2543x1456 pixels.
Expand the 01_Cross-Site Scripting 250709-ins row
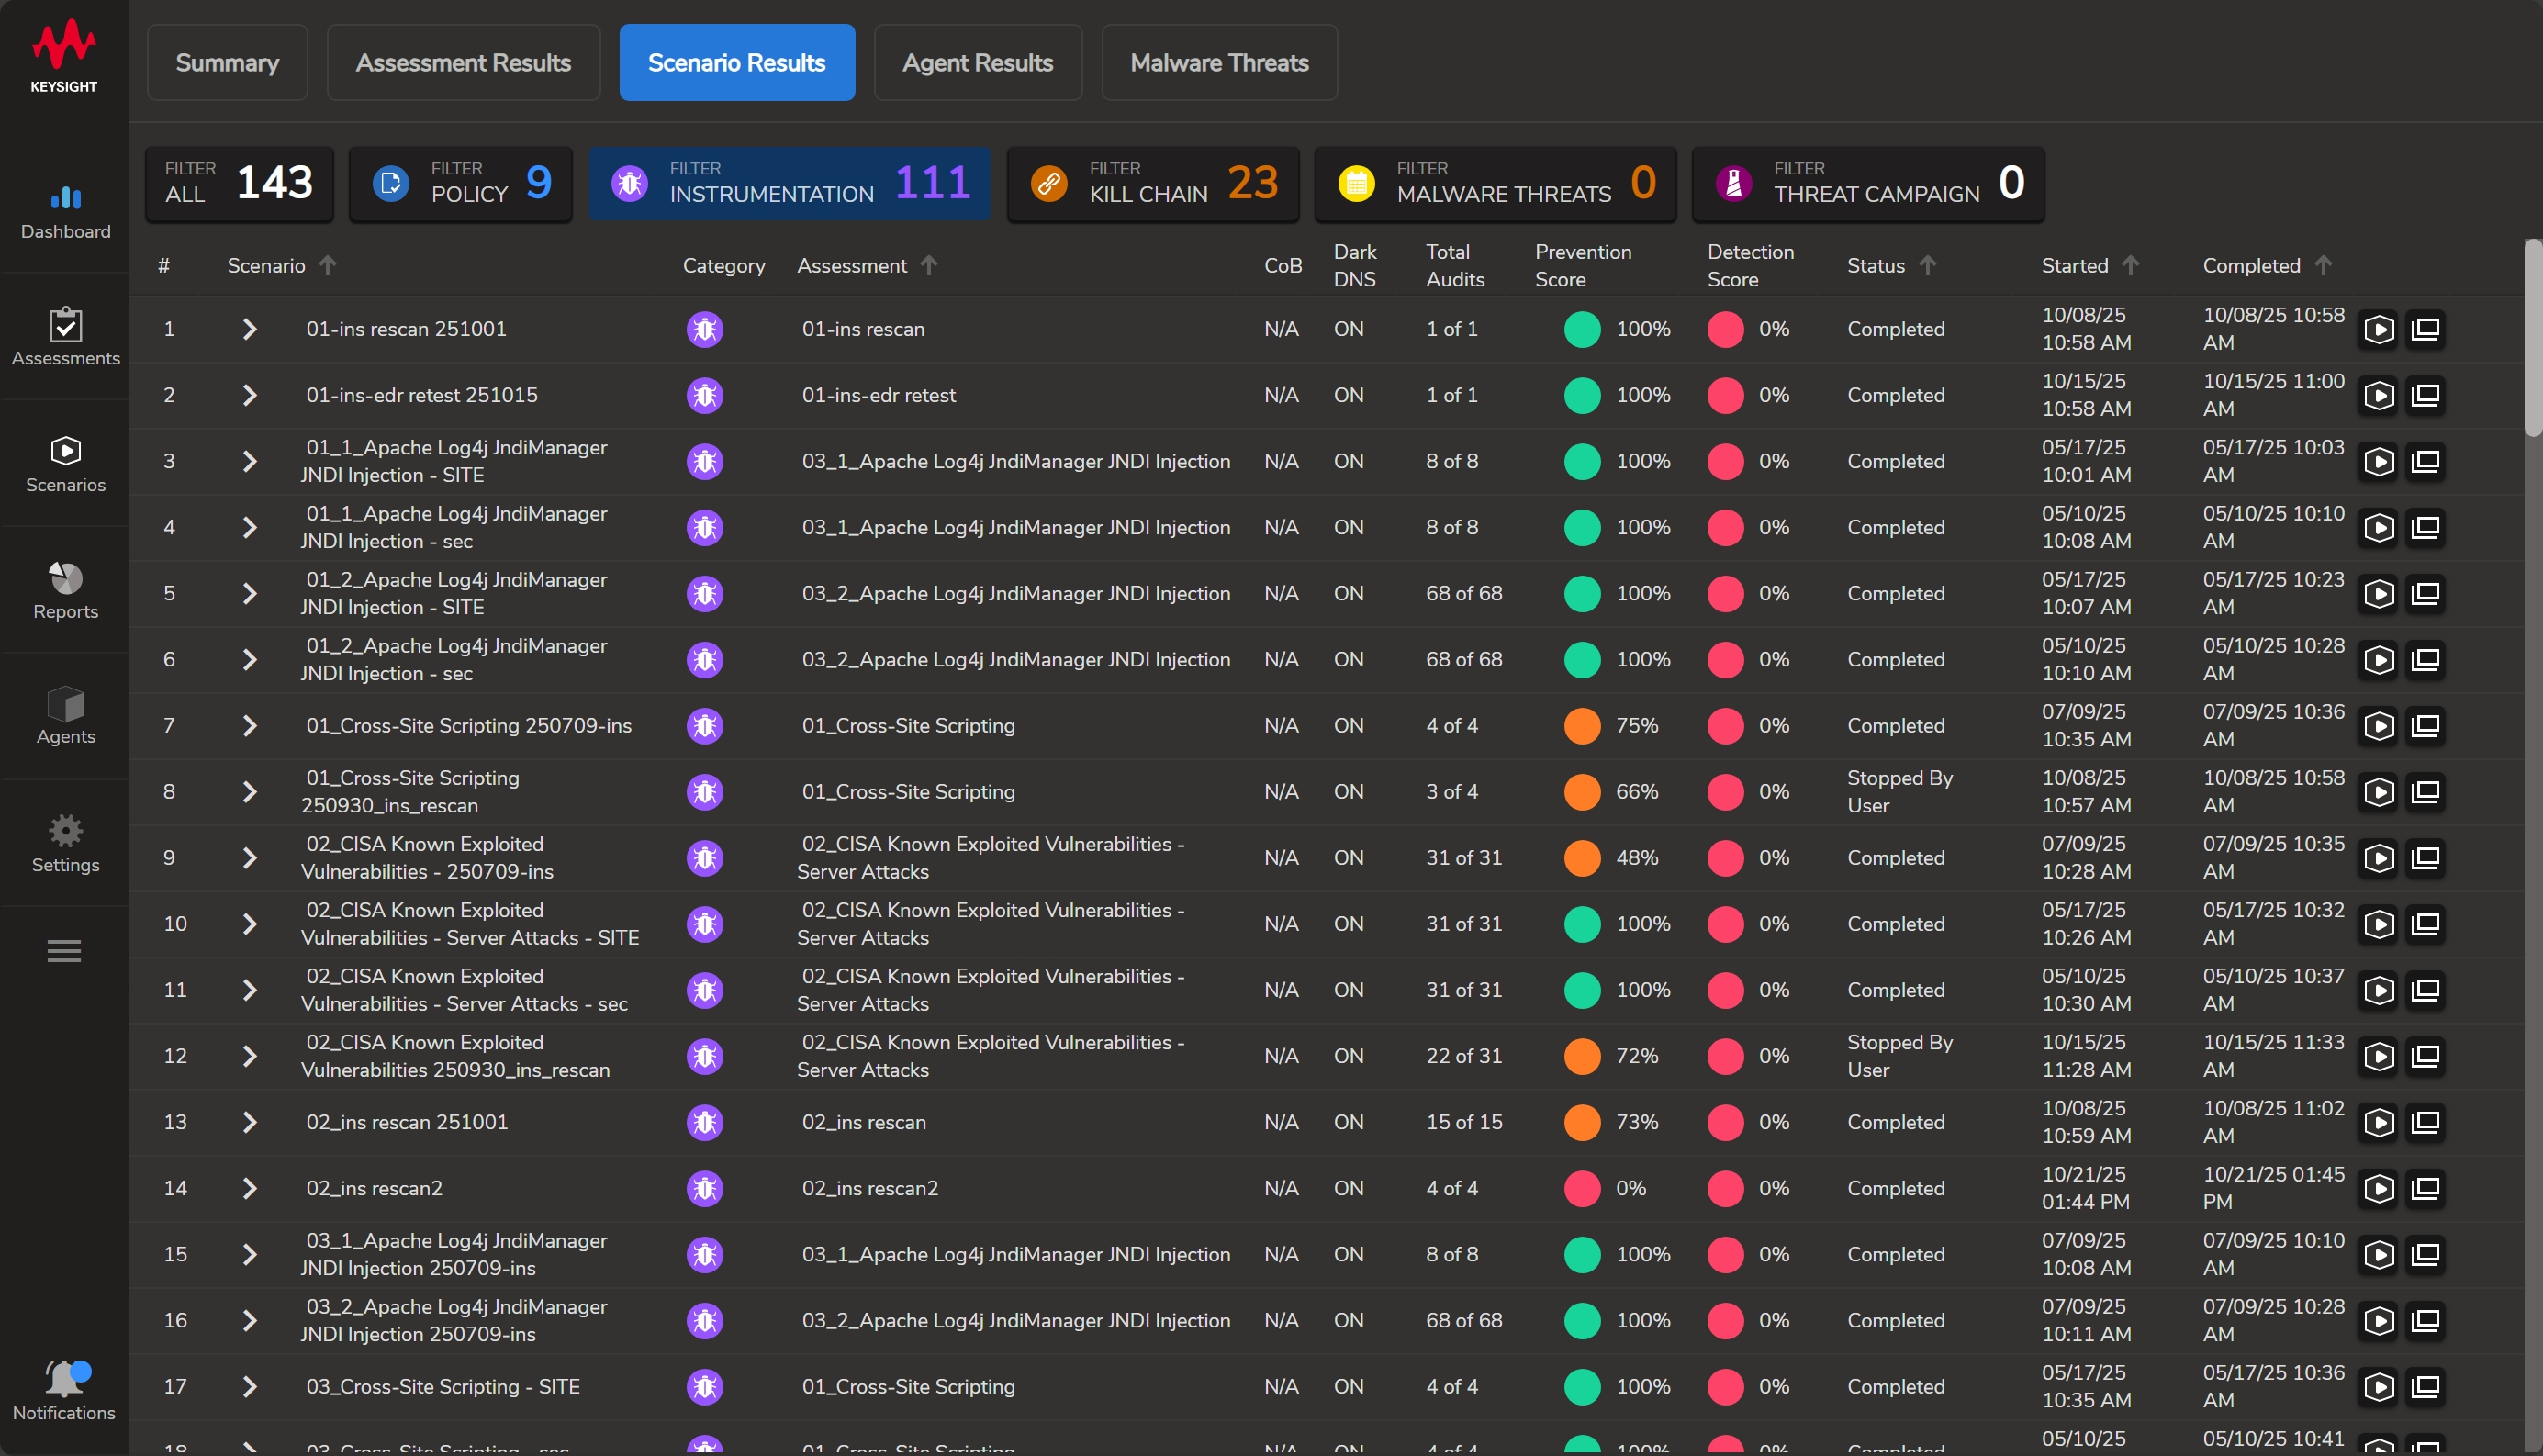250,726
